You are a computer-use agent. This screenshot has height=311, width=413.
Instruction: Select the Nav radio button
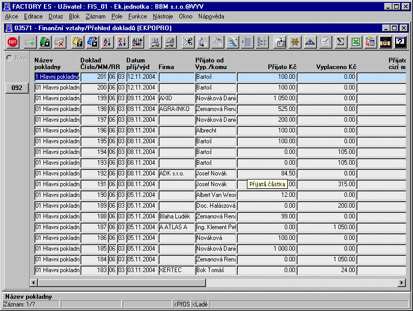(x=9, y=58)
